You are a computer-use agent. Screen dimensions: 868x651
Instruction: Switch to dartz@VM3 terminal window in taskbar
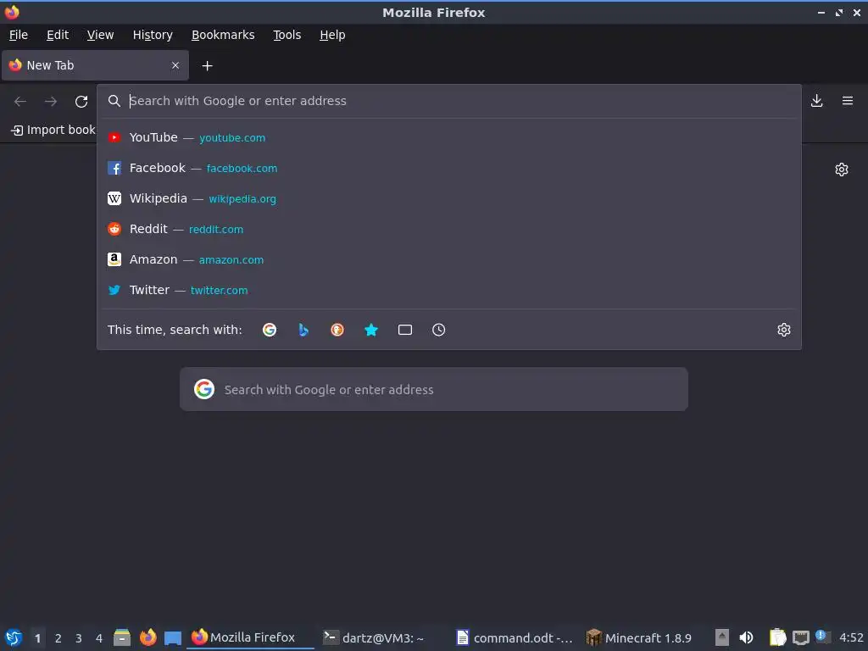374,637
